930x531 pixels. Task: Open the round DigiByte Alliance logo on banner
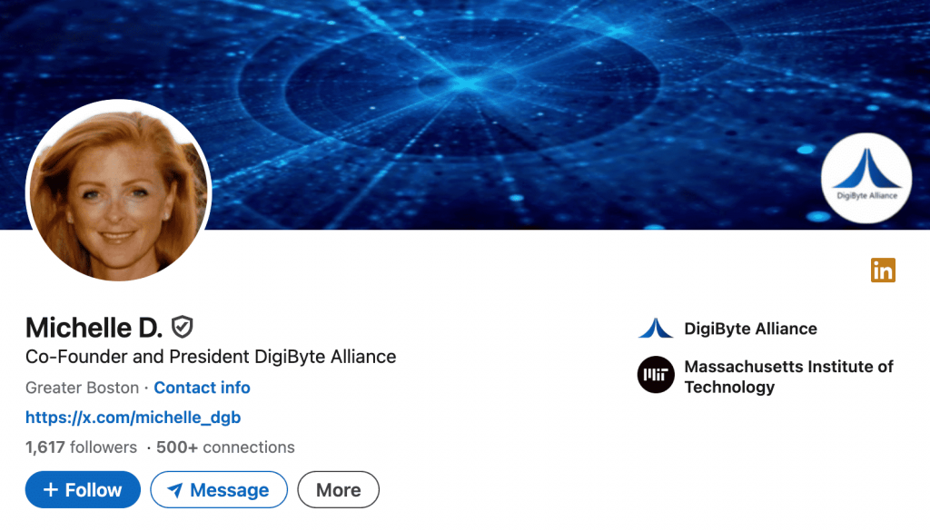866,178
